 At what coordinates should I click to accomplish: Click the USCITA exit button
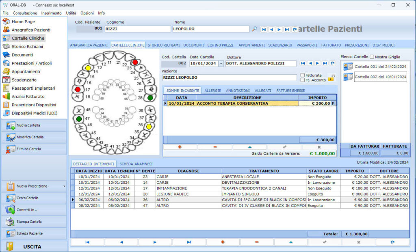tap(33, 246)
